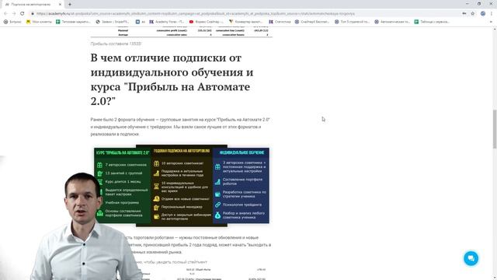Close the Подписка на автоторговлю tab
This screenshot has width=497, height=280.
pos(60,5)
